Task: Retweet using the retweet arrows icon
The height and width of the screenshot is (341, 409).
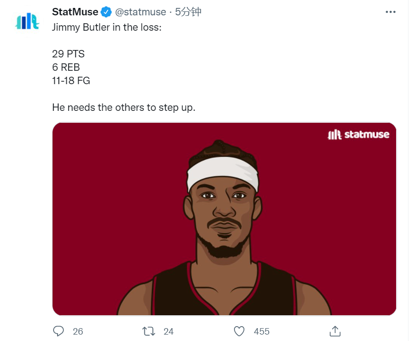Action: pos(149,332)
